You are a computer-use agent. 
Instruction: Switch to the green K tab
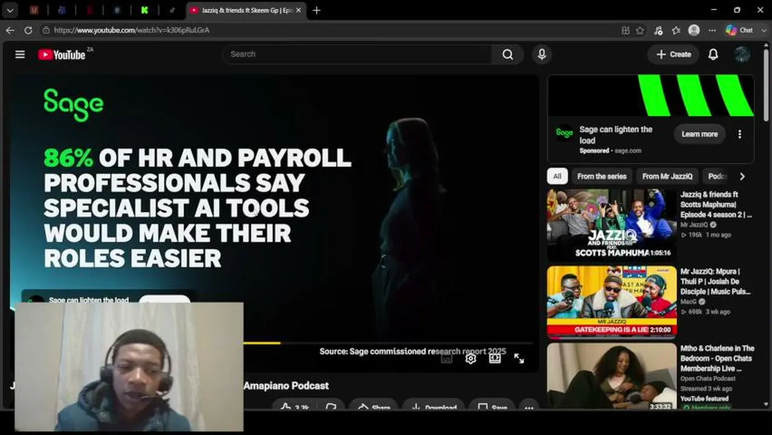pyautogui.click(x=145, y=10)
